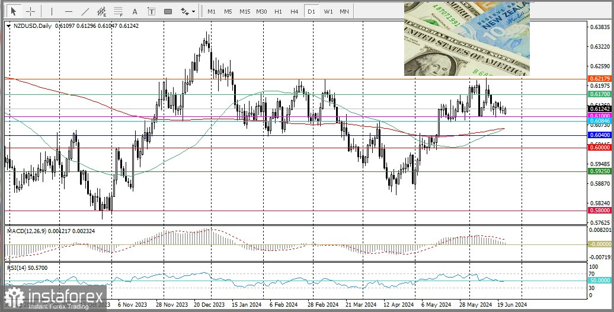This screenshot has height=312, width=614.
Task: Click the orange 0.62179 price level label
Action: click(x=600, y=78)
